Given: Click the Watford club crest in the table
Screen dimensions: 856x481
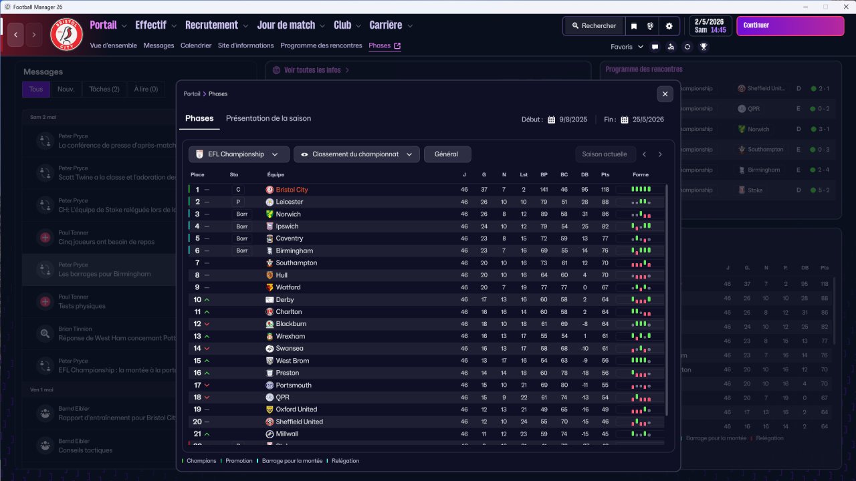Looking at the screenshot, I should 270,287.
